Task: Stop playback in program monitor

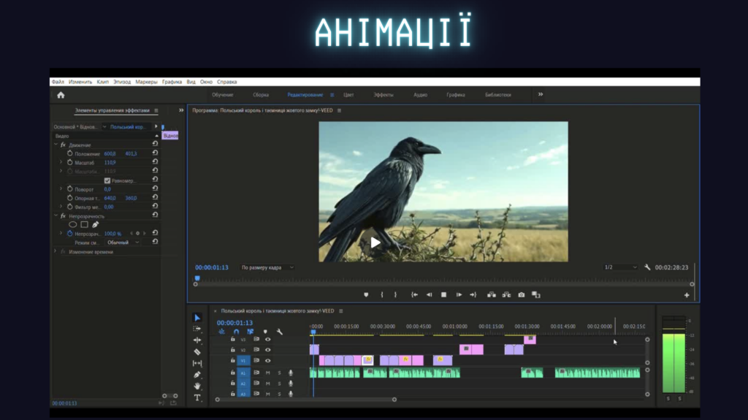Action: tap(443, 295)
